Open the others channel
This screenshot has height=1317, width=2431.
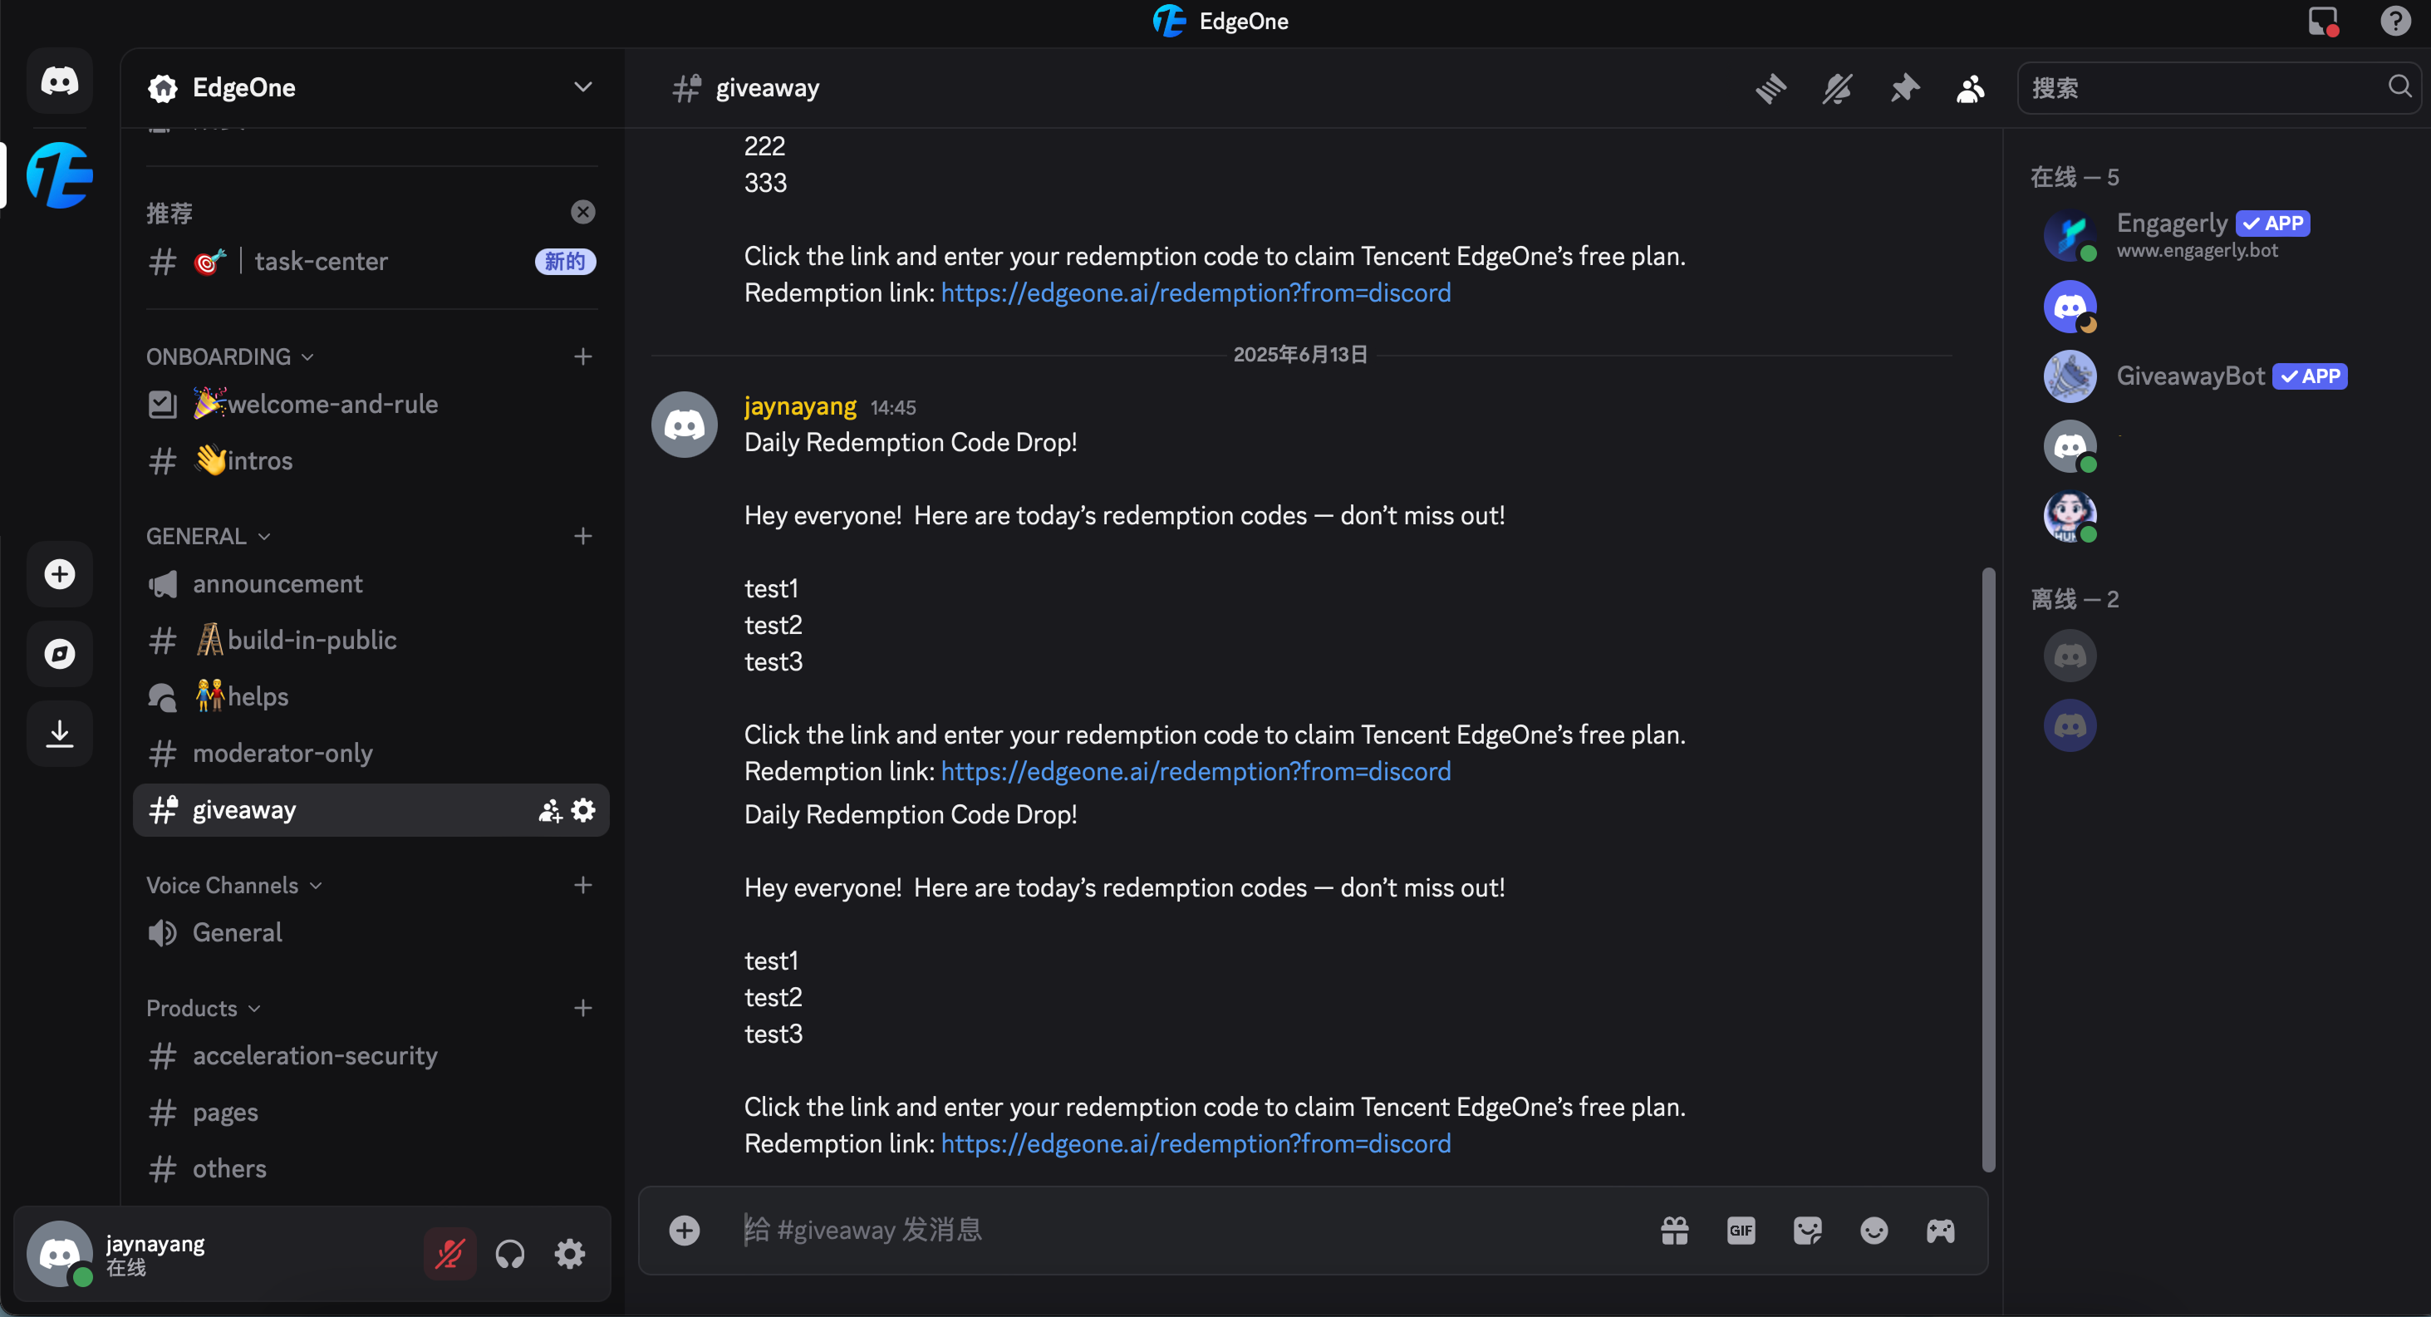372,1169
